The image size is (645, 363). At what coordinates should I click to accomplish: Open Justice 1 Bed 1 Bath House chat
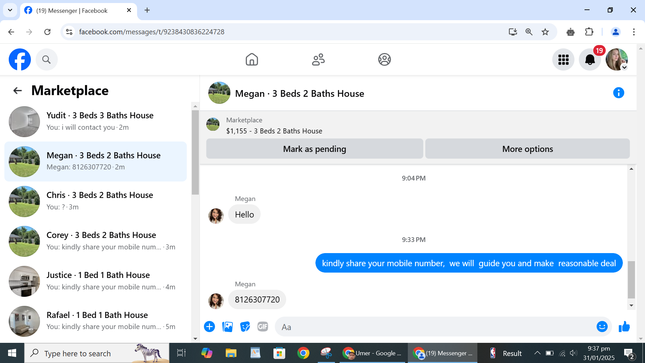tap(95, 281)
